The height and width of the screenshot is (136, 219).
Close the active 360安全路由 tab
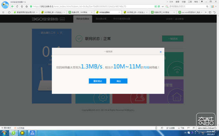point(119,12)
